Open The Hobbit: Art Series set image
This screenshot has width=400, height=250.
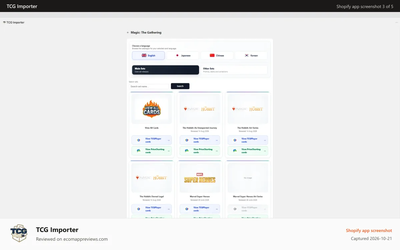coord(248,109)
